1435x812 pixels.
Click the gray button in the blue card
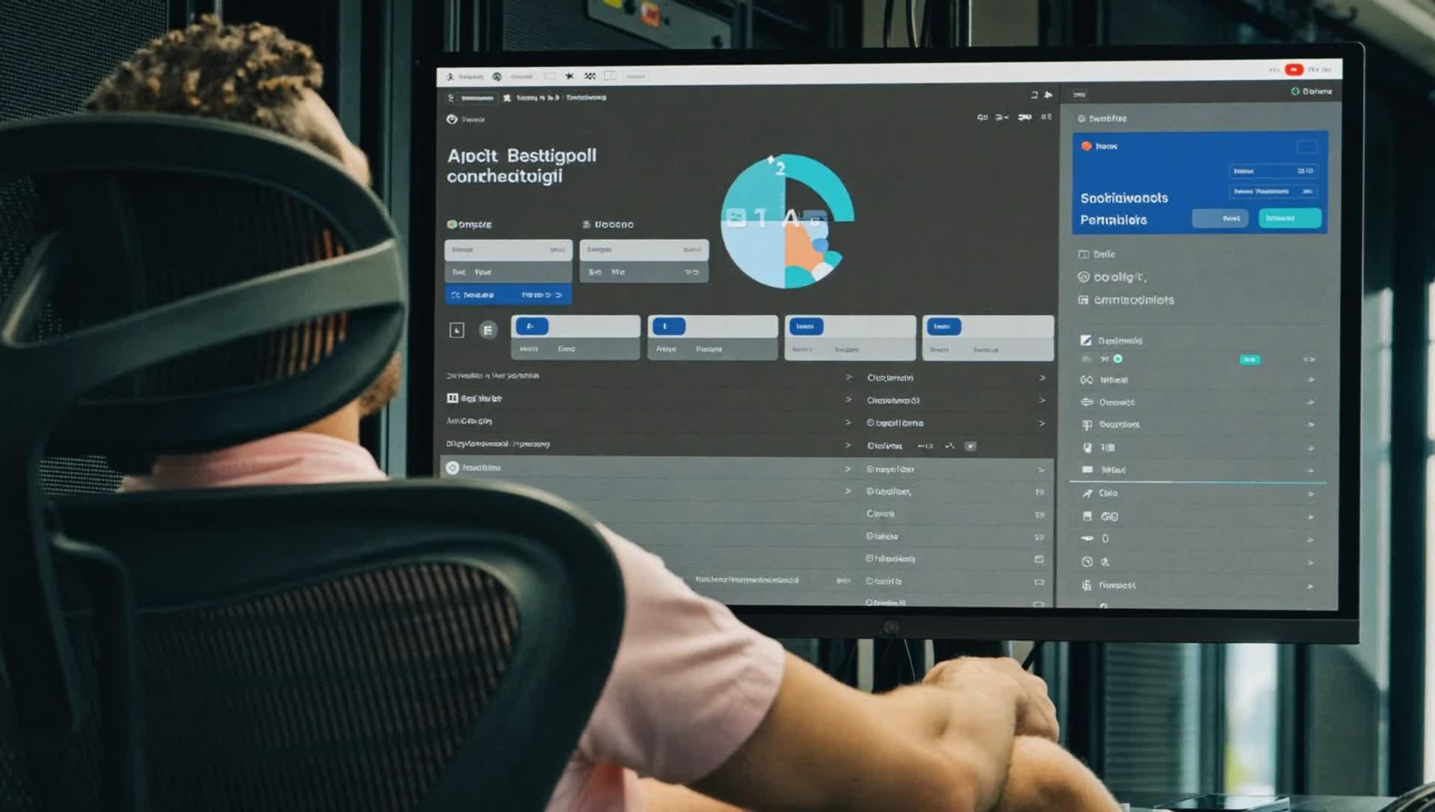(1220, 218)
